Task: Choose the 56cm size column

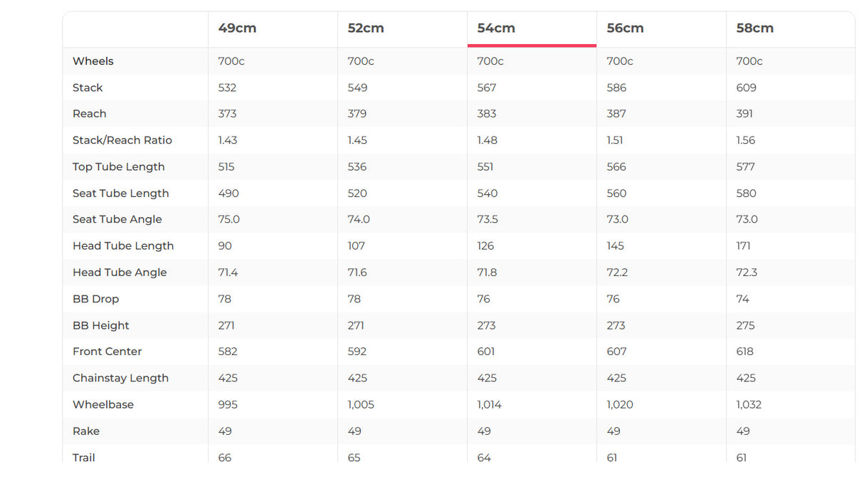Action: pos(625,28)
